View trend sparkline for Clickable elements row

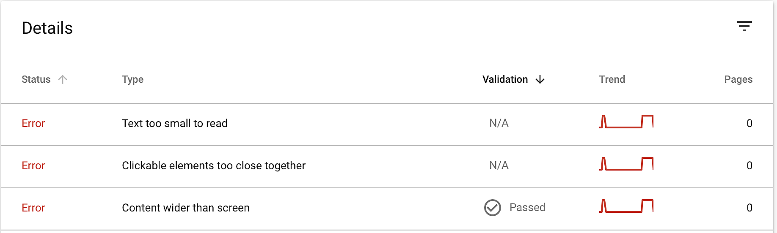pyautogui.click(x=626, y=164)
